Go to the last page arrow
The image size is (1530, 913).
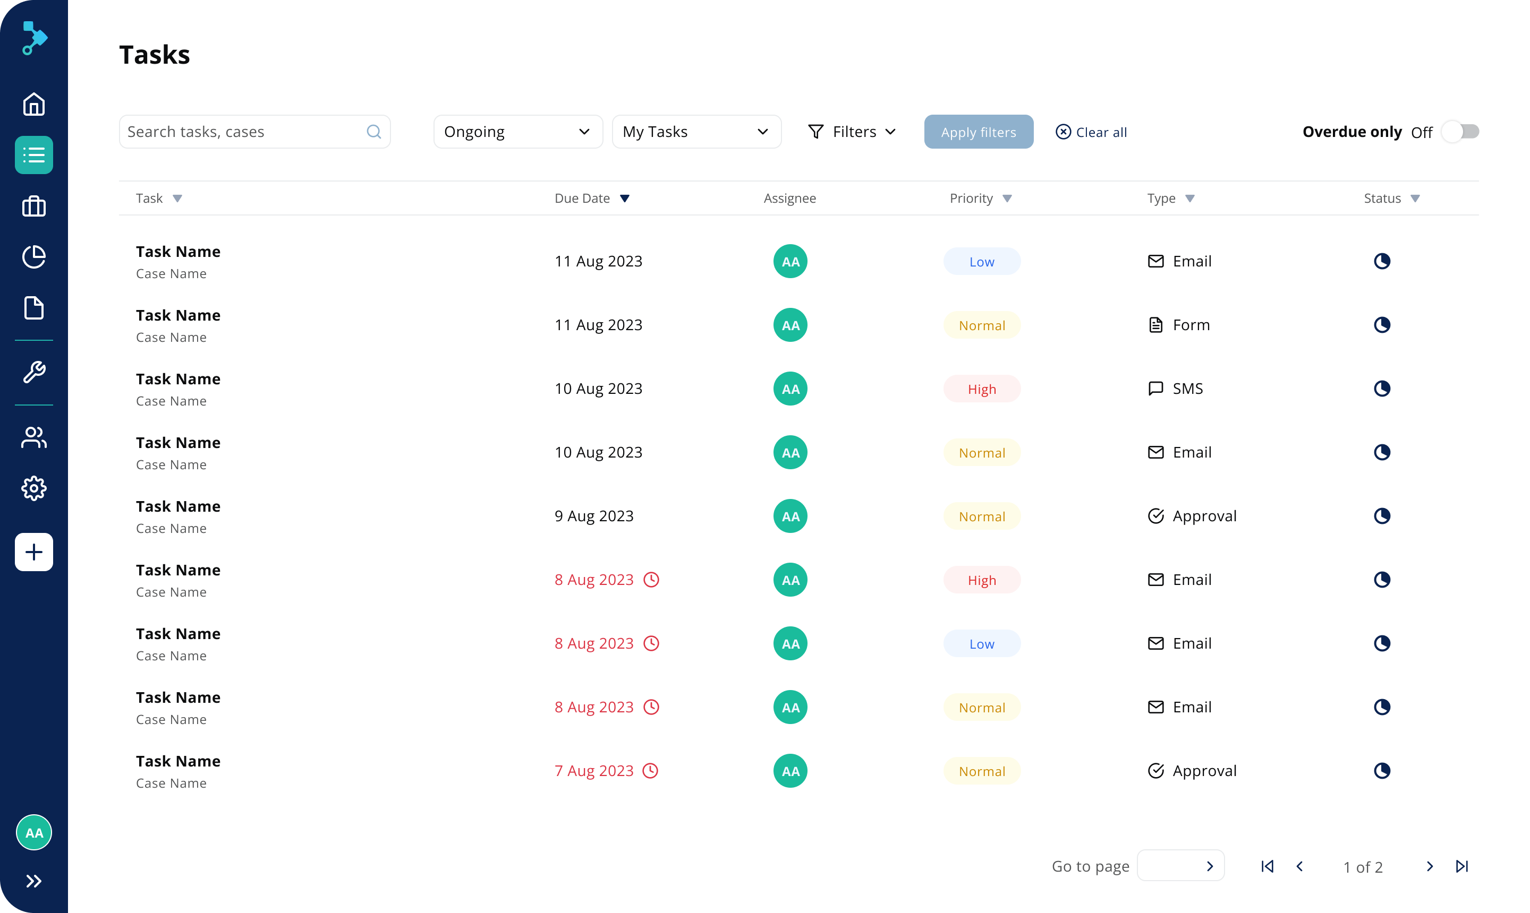click(1461, 866)
